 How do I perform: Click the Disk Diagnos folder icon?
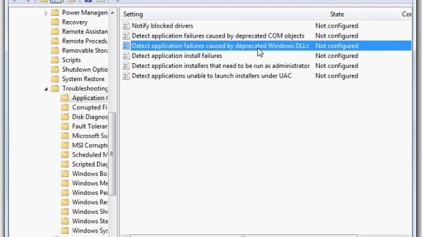coord(65,117)
